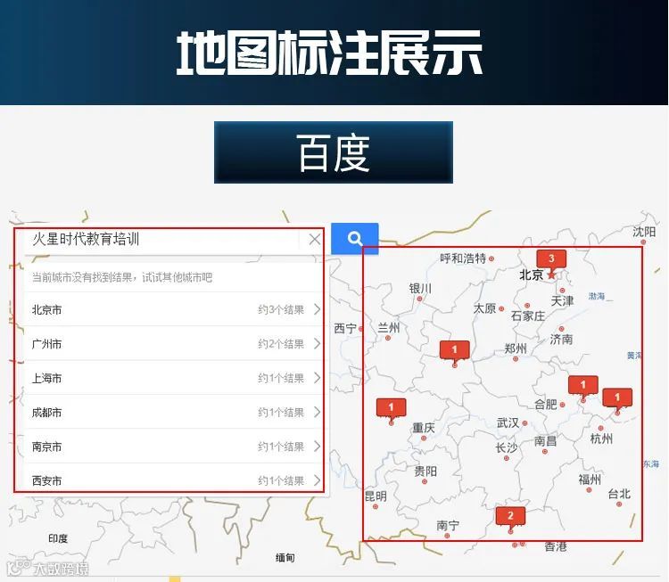Select the 重庆 city label
The image size is (669, 582).
coord(424,428)
